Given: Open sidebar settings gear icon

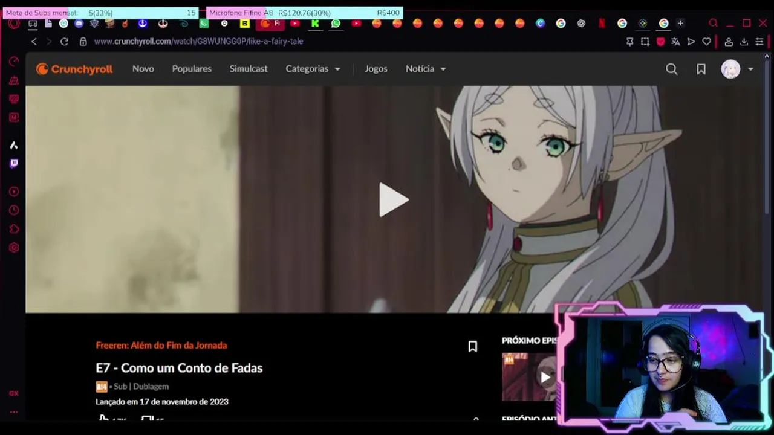Looking at the screenshot, I should coord(14,248).
